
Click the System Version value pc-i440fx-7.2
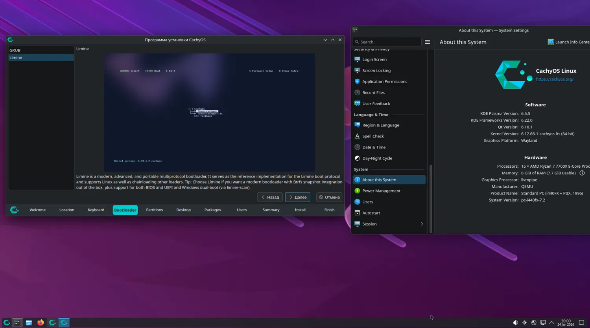533,200
